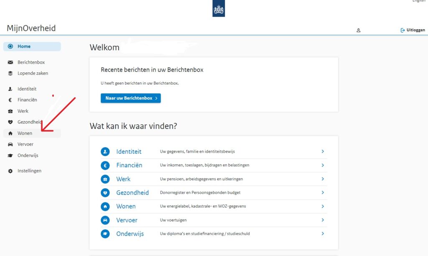
Task: Expand the Werk row chevron
Action: point(323,179)
